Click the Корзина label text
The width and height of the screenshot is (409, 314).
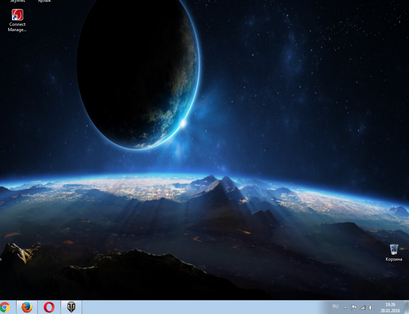[394, 259]
